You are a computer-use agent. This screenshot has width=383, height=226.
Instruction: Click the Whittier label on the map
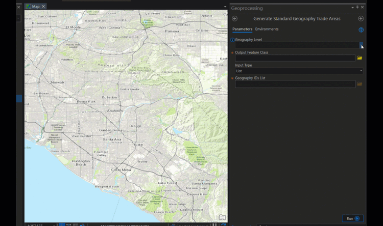(67, 60)
